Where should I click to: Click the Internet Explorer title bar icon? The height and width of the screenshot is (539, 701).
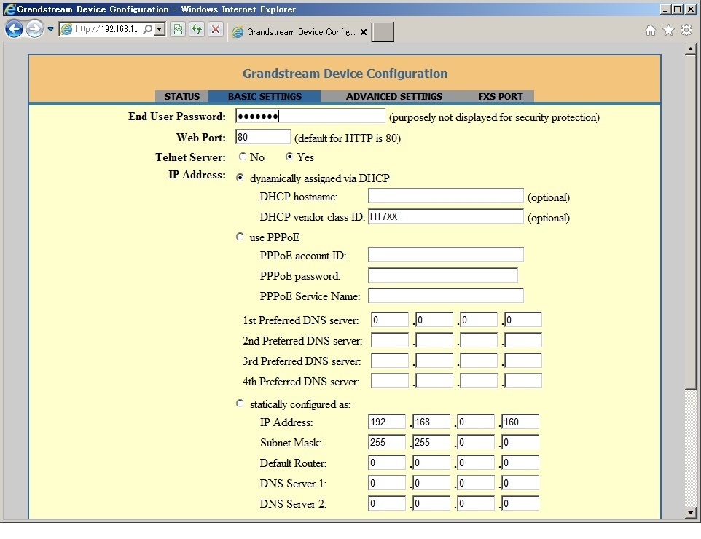(x=9, y=9)
